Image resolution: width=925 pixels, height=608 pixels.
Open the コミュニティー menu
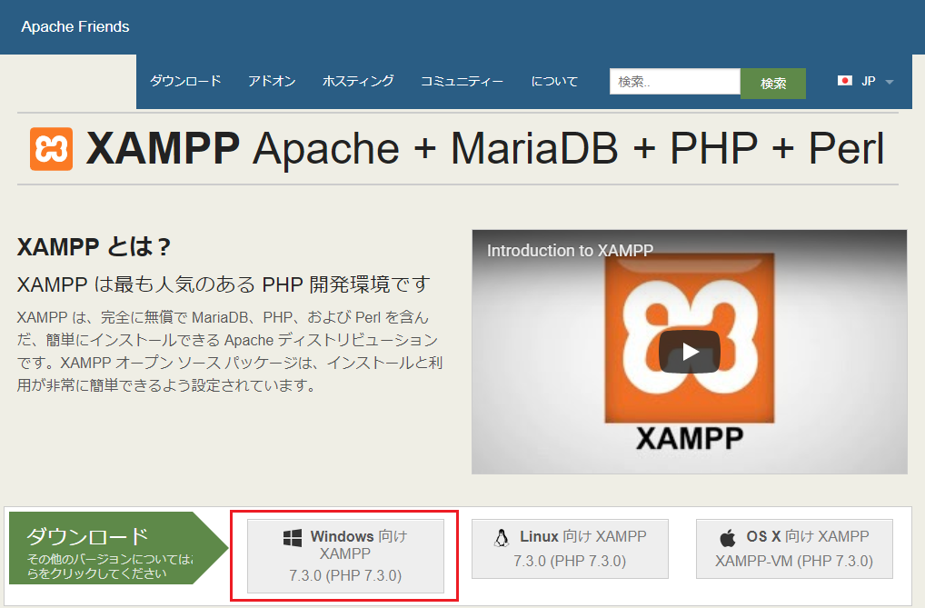pyautogui.click(x=462, y=81)
